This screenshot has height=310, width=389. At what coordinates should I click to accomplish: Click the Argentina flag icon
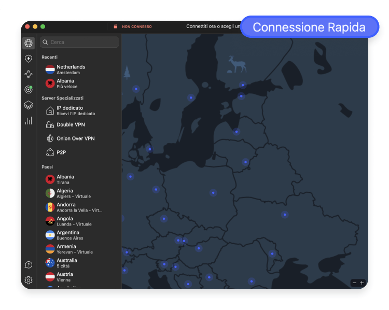[50, 235]
